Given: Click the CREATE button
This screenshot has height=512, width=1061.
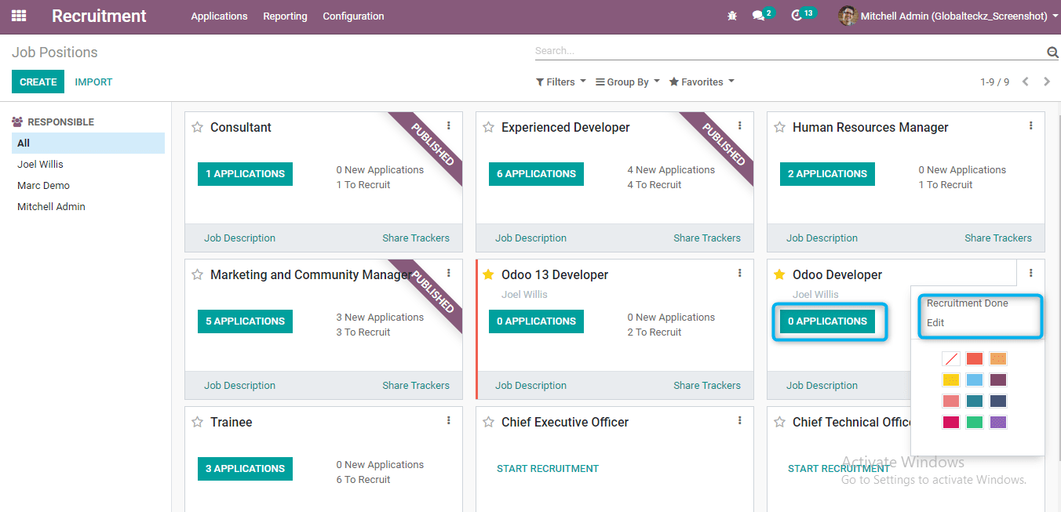Looking at the screenshot, I should 38,82.
